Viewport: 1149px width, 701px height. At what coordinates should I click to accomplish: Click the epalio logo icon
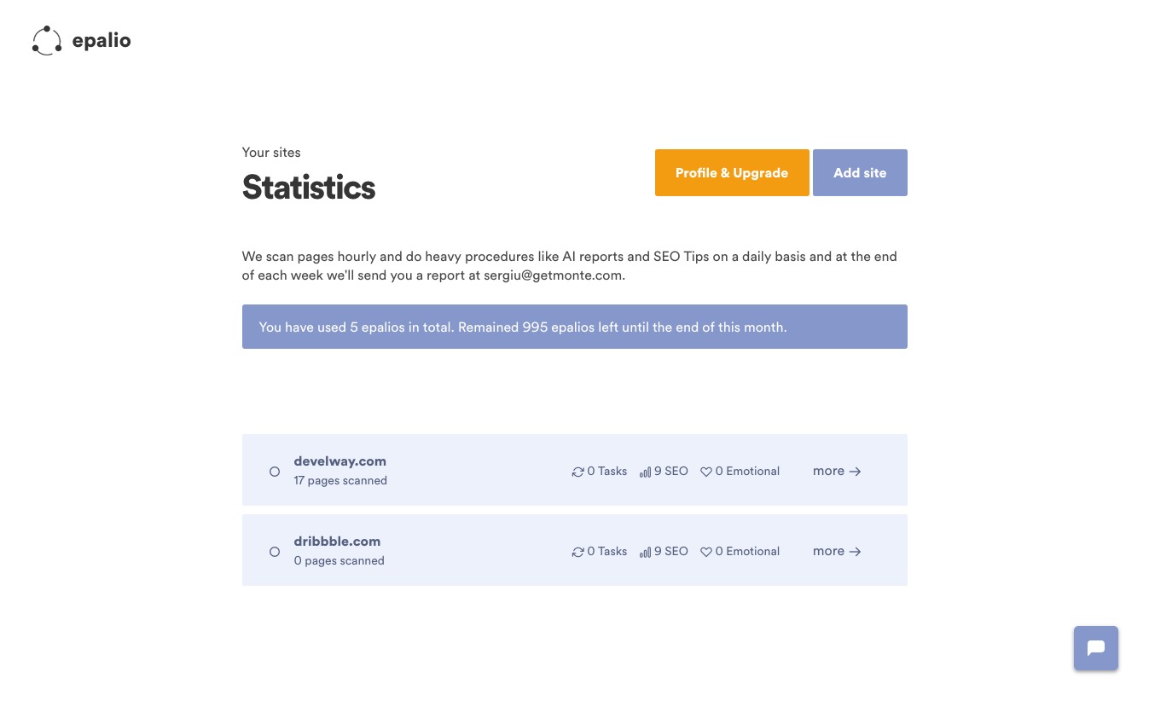tap(47, 41)
